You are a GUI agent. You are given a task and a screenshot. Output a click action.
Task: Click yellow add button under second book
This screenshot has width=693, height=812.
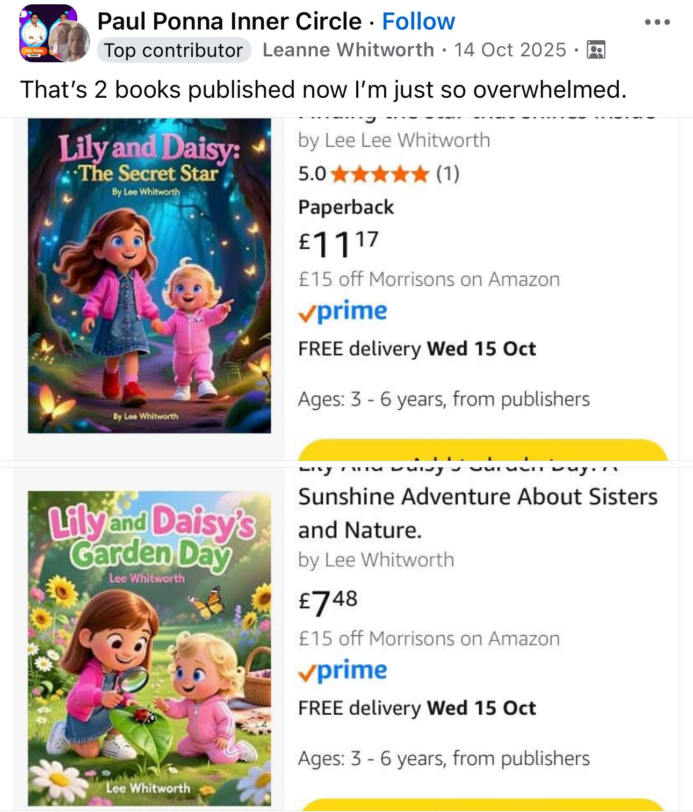click(482, 805)
